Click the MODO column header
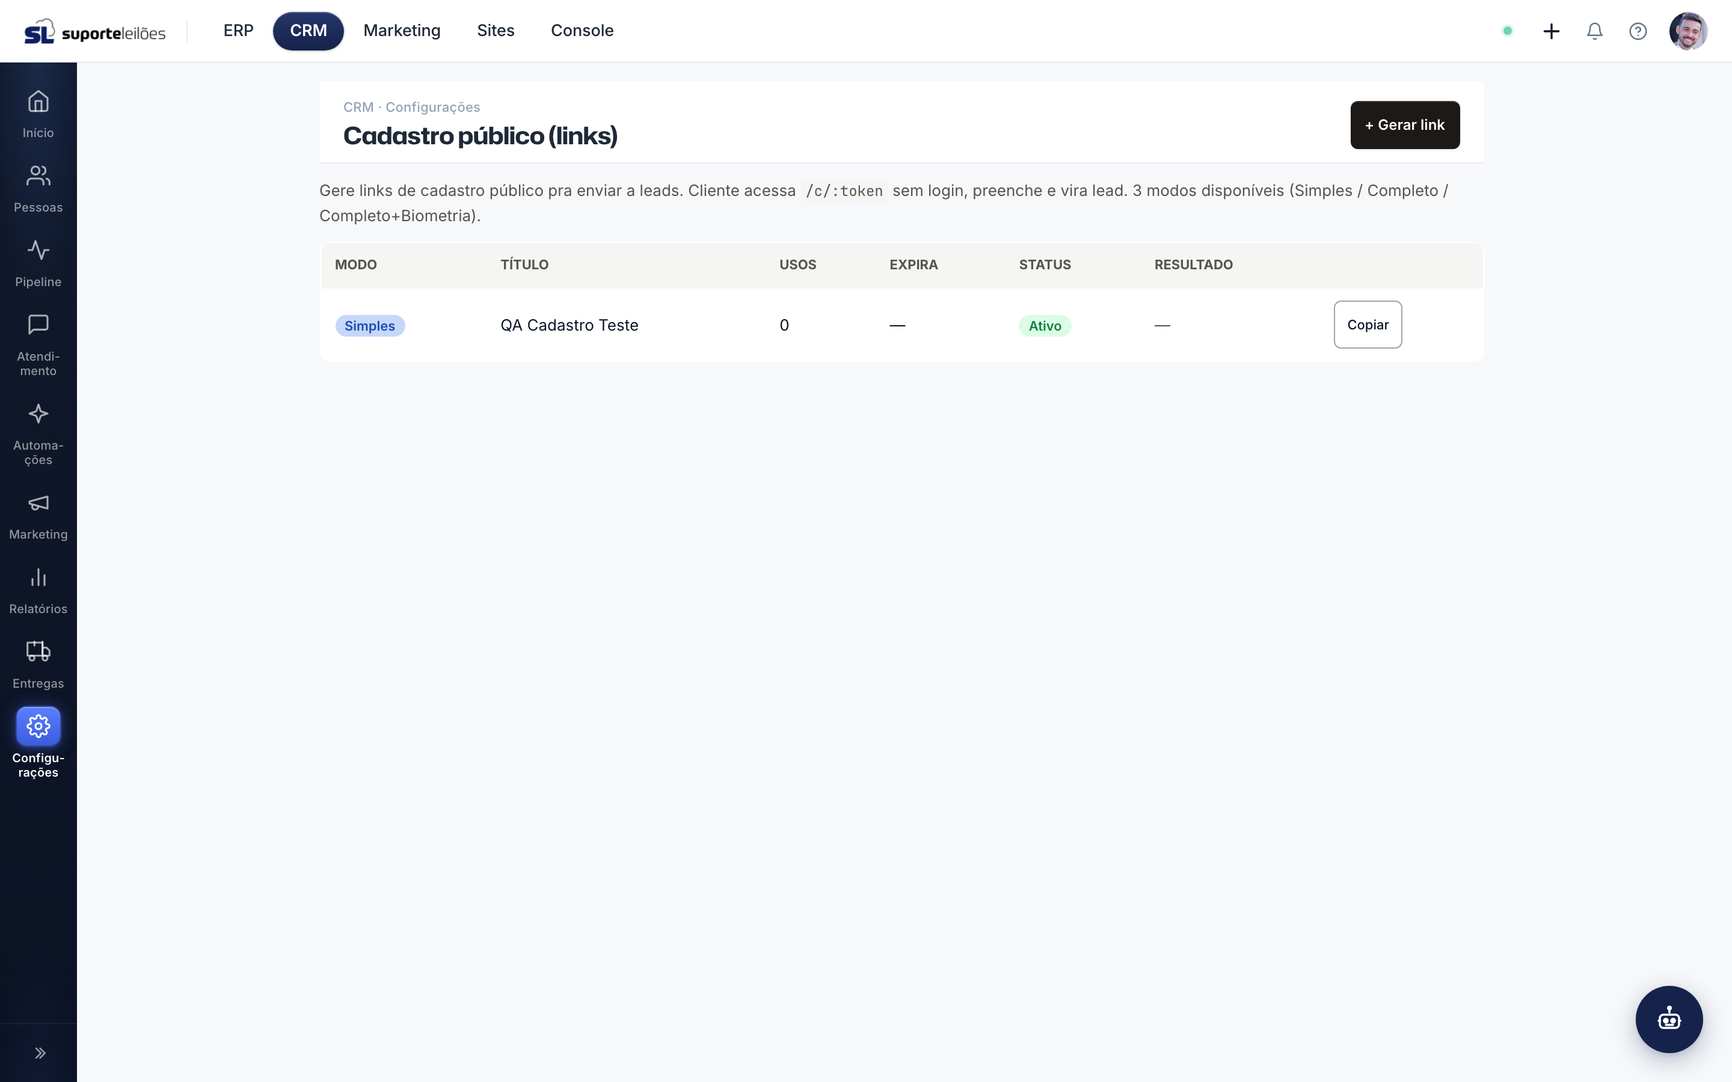 355,264
